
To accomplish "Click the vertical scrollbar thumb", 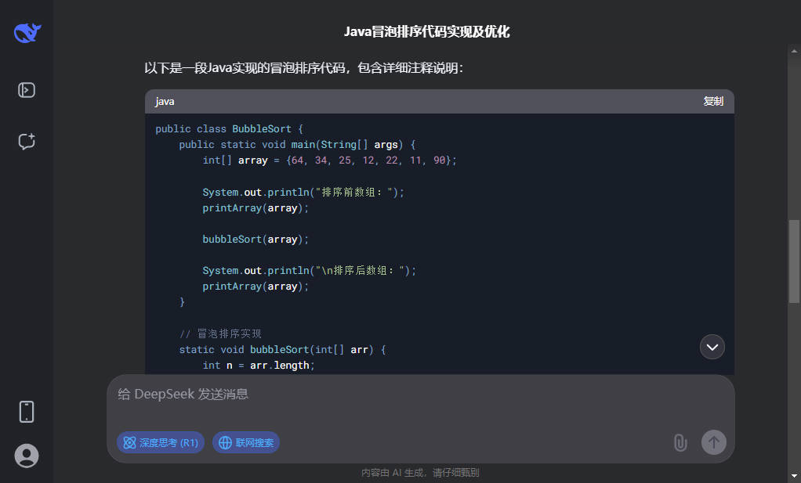I will pyautogui.click(x=794, y=261).
